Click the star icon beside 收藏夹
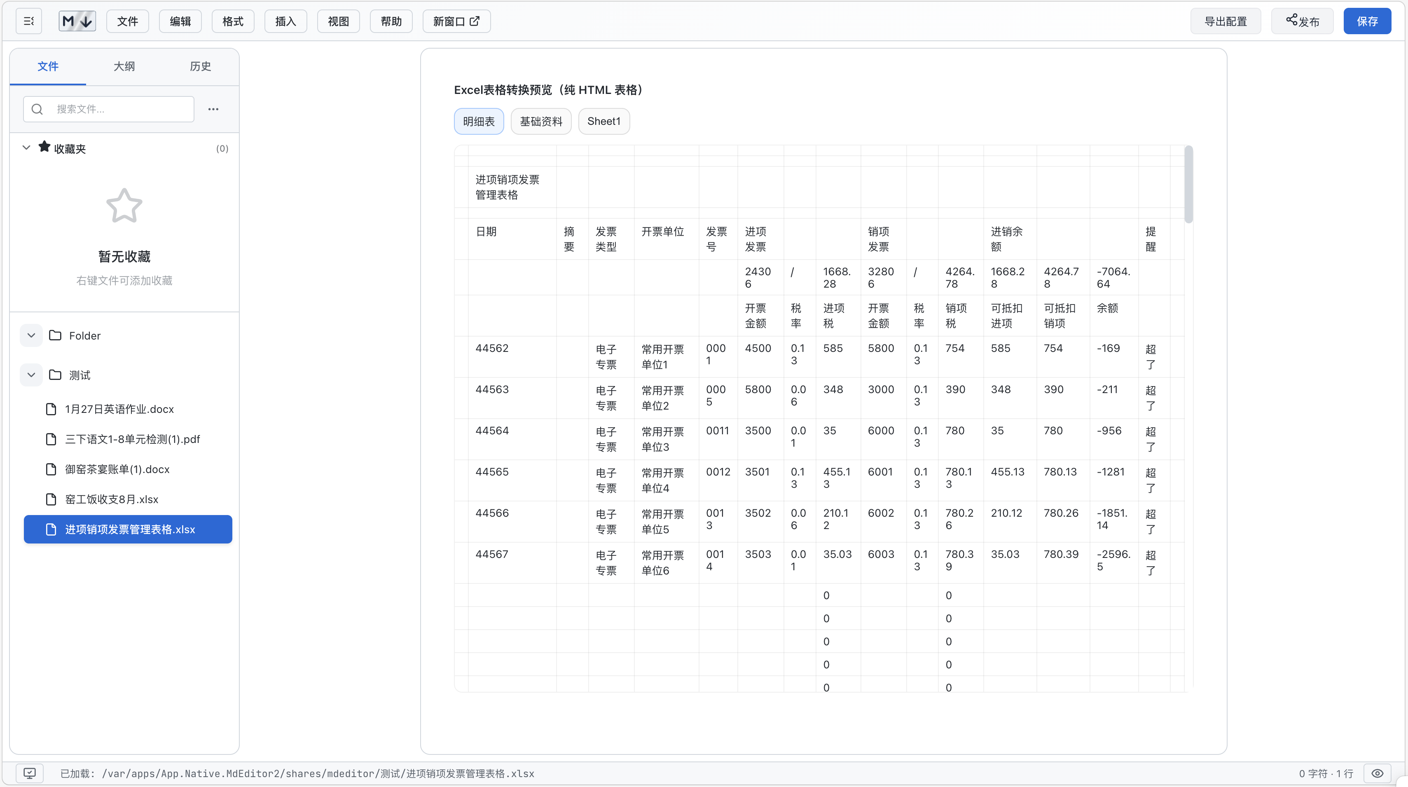Screen dimensions: 1408x787 44,147
